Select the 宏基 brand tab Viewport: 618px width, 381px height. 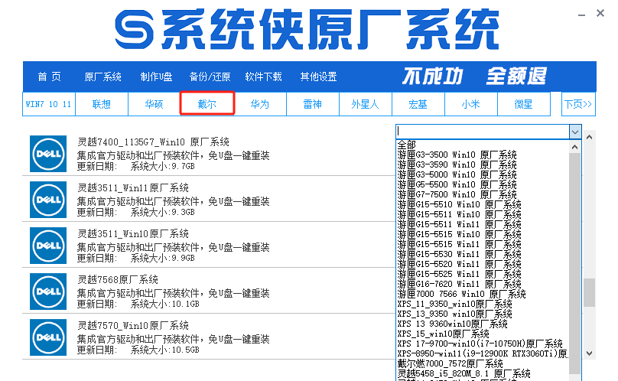(x=418, y=104)
